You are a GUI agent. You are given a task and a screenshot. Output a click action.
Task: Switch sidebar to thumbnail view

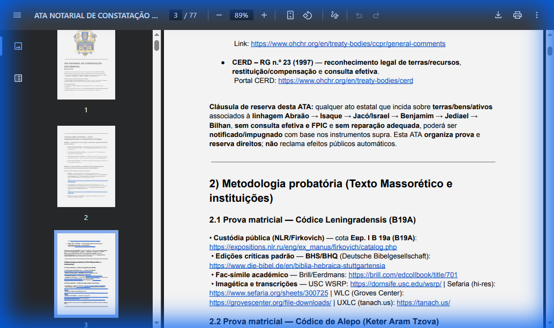(x=18, y=45)
